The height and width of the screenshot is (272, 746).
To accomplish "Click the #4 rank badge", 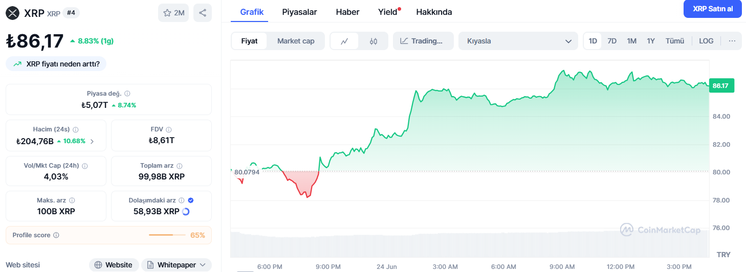I will [x=71, y=13].
